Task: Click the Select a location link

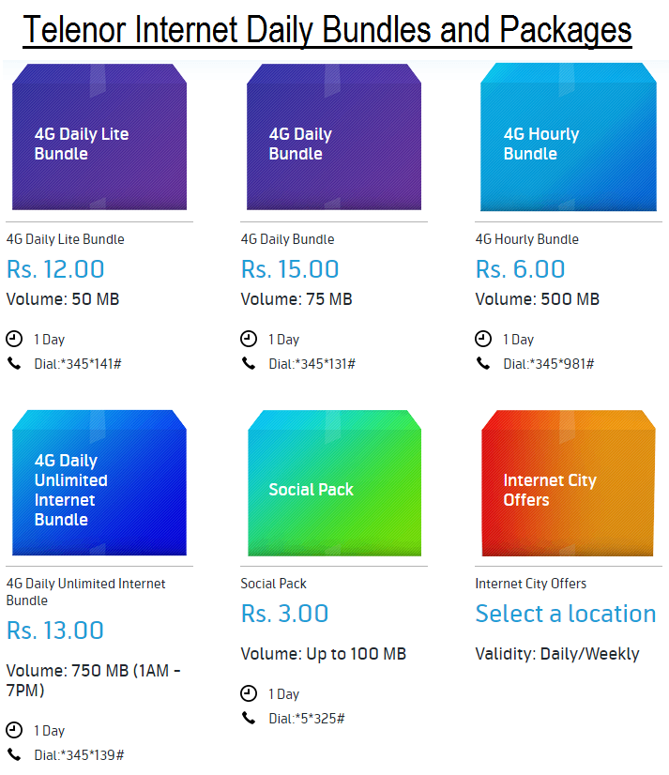Action: point(566,614)
